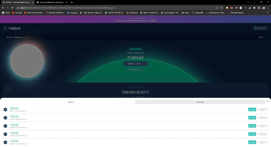Click the 398.000 $CATLY total staked value
The width and height of the screenshot is (271, 147).
click(135, 92)
